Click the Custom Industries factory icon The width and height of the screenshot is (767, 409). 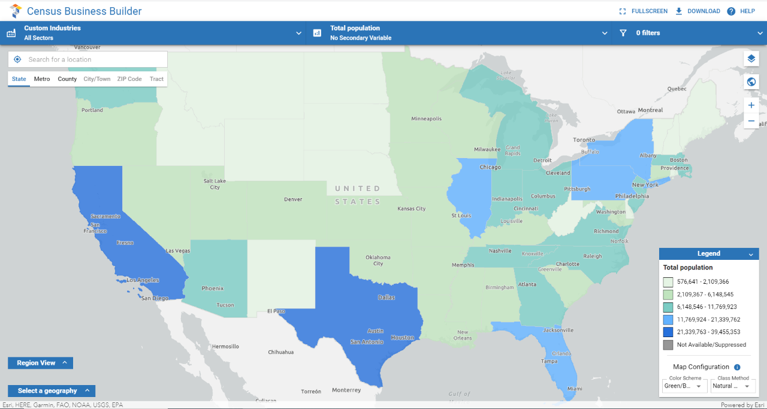point(11,33)
